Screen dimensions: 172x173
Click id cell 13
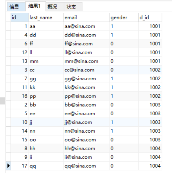click(20, 61)
